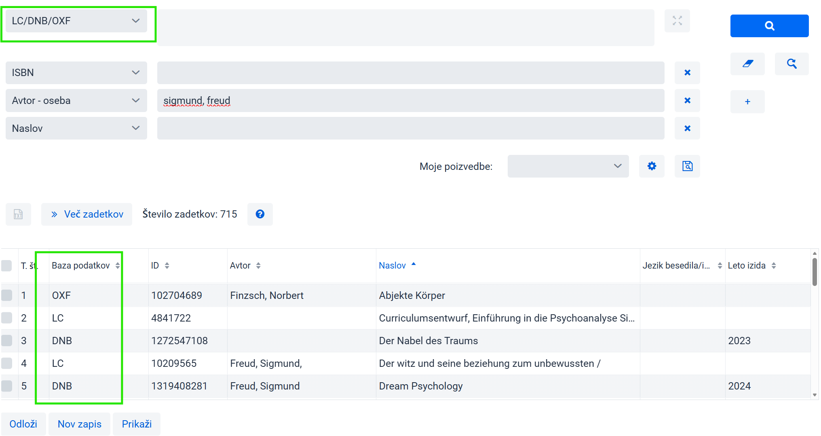Click the blue magnifier search button
Viewport: 821px width, 436px height.
pos(769,26)
